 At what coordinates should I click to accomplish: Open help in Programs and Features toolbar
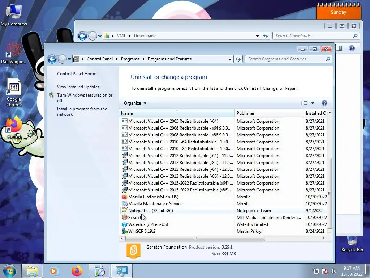click(x=324, y=103)
